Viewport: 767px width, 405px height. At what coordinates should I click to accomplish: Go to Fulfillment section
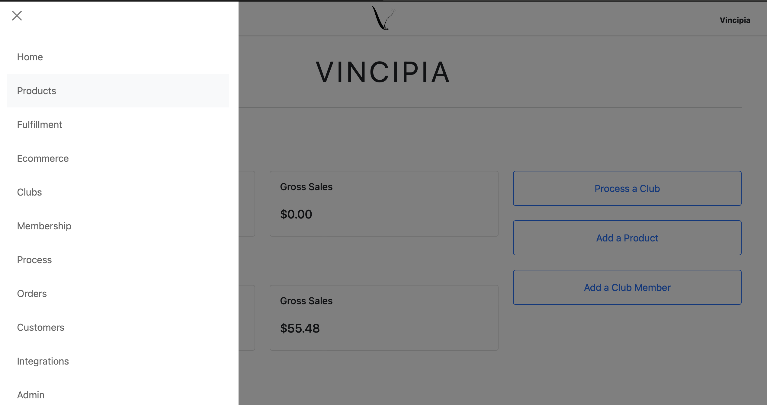118,124
